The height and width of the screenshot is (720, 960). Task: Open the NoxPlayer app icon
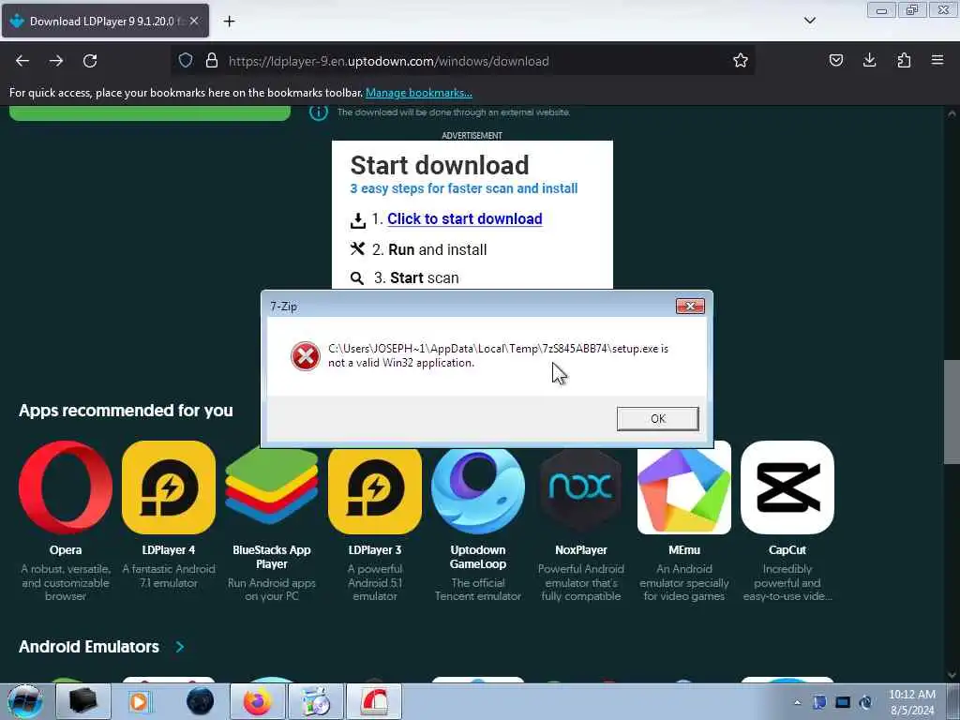click(581, 487)
